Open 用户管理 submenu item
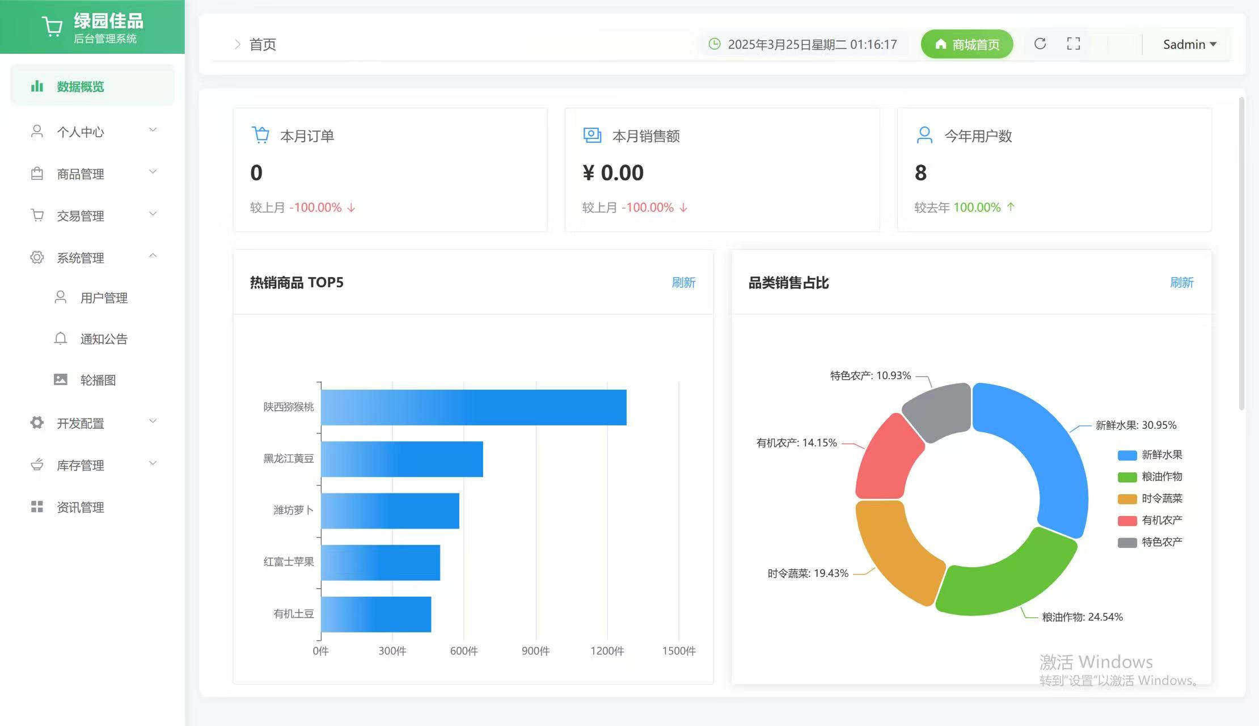 92,298
